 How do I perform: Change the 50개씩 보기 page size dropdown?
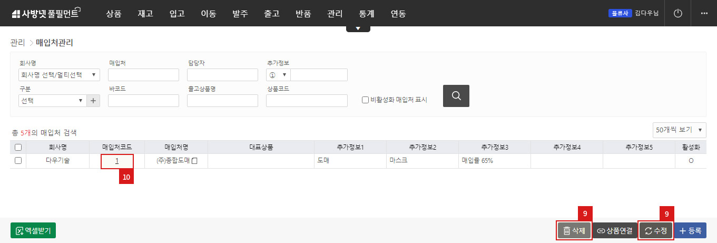tap(679, 130)
